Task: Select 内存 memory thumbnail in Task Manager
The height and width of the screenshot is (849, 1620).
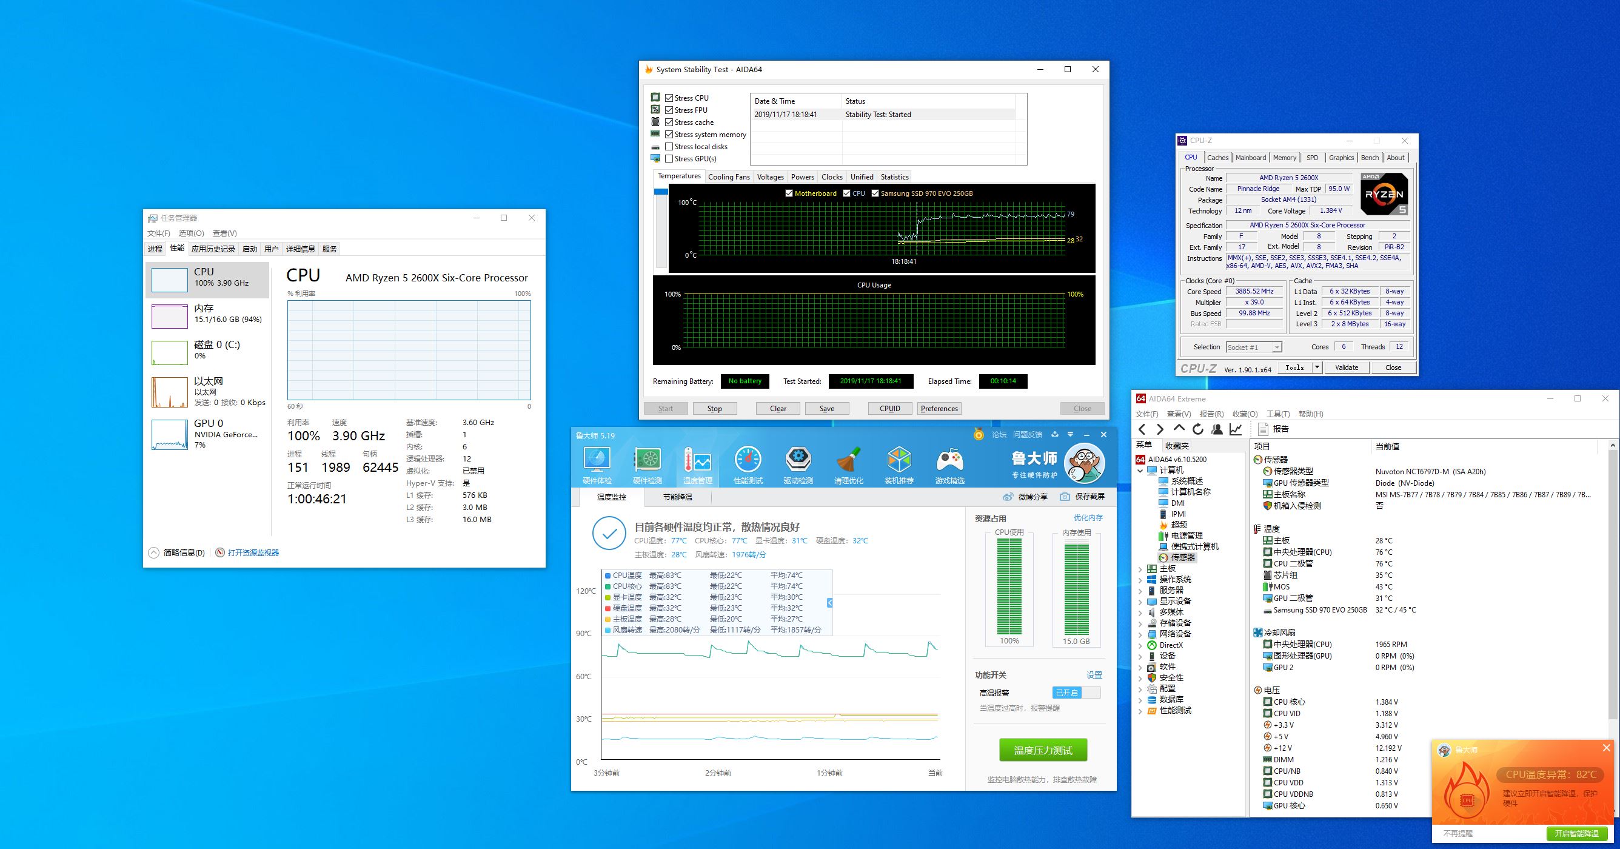Action: pyautogui.click(x=170, y=317)
